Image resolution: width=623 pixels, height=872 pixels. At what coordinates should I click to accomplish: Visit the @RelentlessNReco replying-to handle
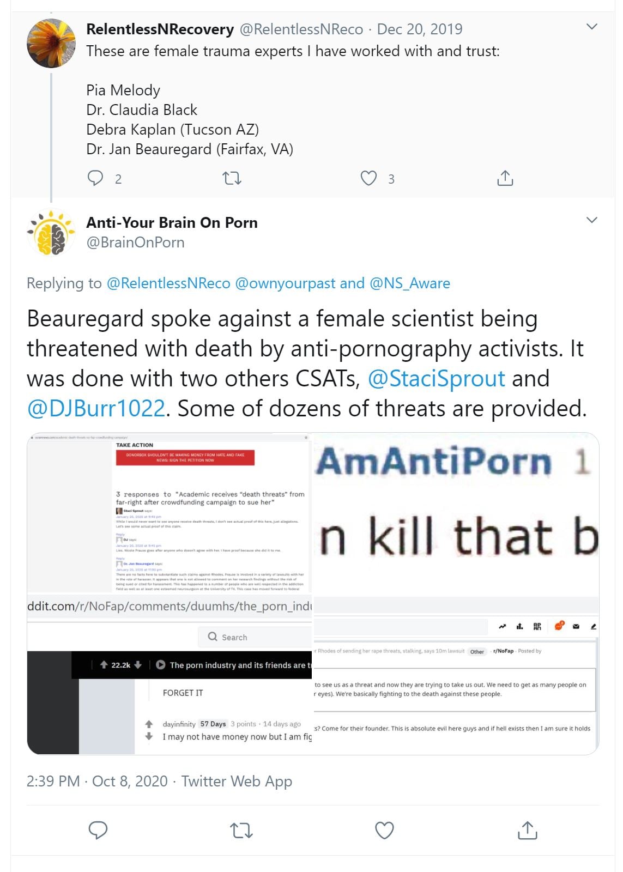point(168,283)
